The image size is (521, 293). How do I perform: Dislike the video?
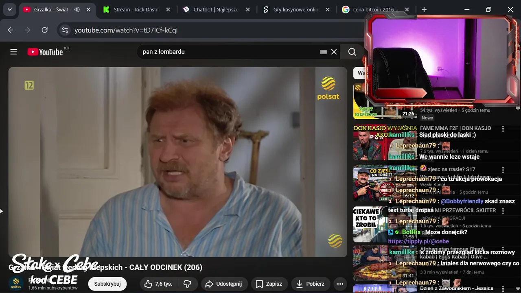coord(187,284)
